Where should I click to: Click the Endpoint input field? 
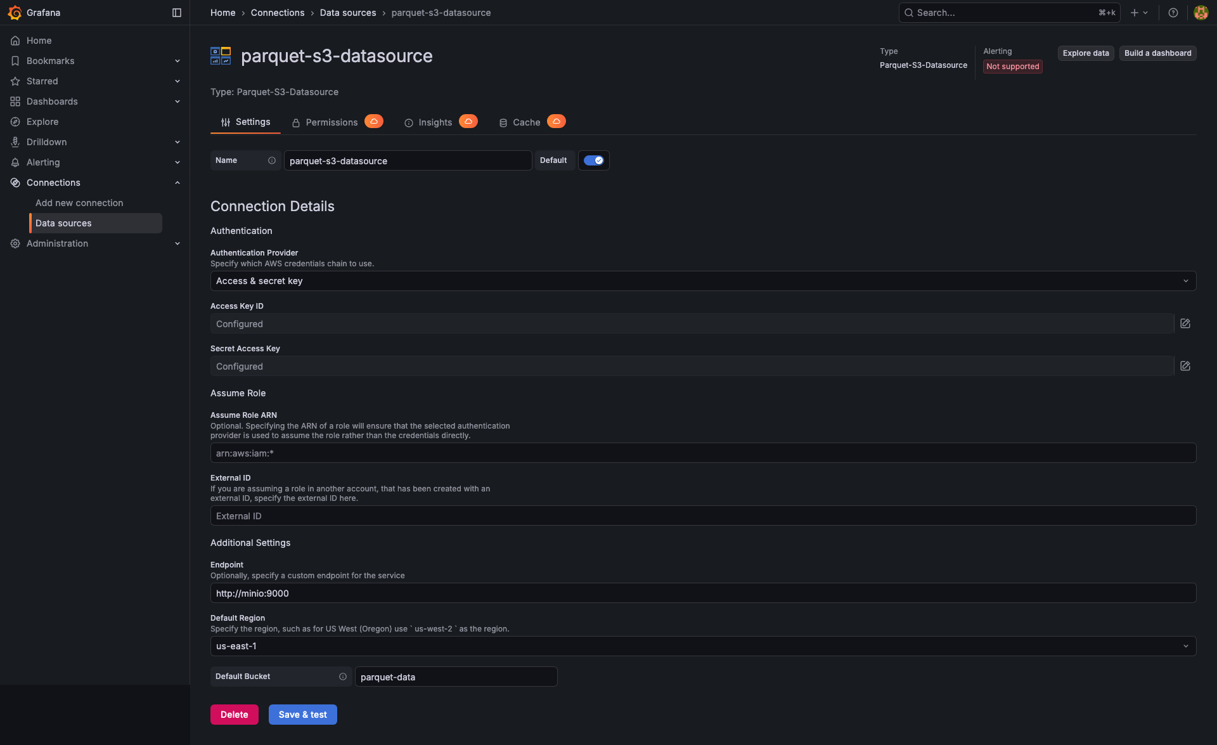703,593
